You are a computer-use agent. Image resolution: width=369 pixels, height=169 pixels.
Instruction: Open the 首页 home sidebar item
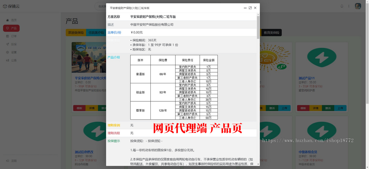click(11, 20)
